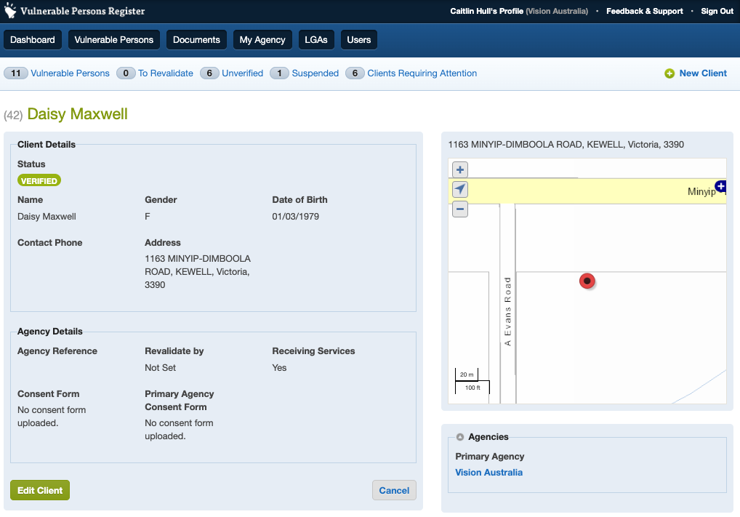This screenshot has width=740, height=517.
Task: Click the Cancel button
Action: [394, 490]
